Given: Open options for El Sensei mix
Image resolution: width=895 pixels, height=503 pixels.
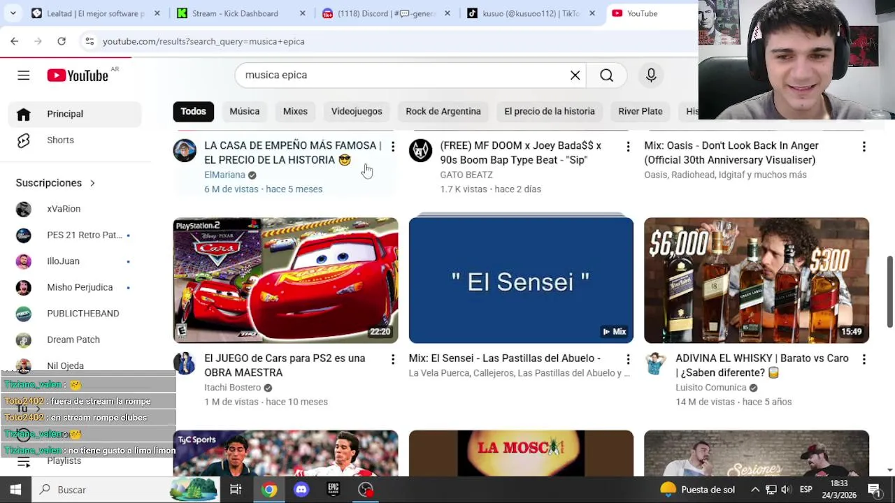Looking at the screenshot, I should [x=628, y=359].
